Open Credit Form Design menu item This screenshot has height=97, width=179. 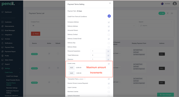pyautogui.click(x=12, y=76)
